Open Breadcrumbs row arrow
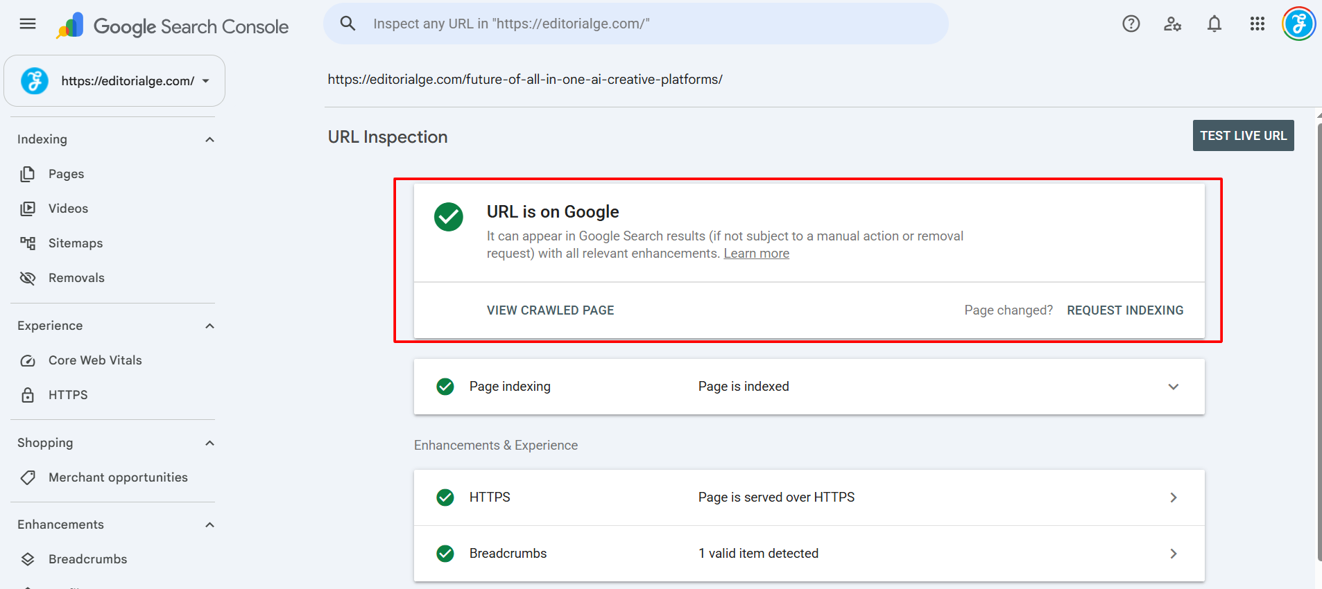This screenshot has width=1322, height=589. (x=1174, y=554)
